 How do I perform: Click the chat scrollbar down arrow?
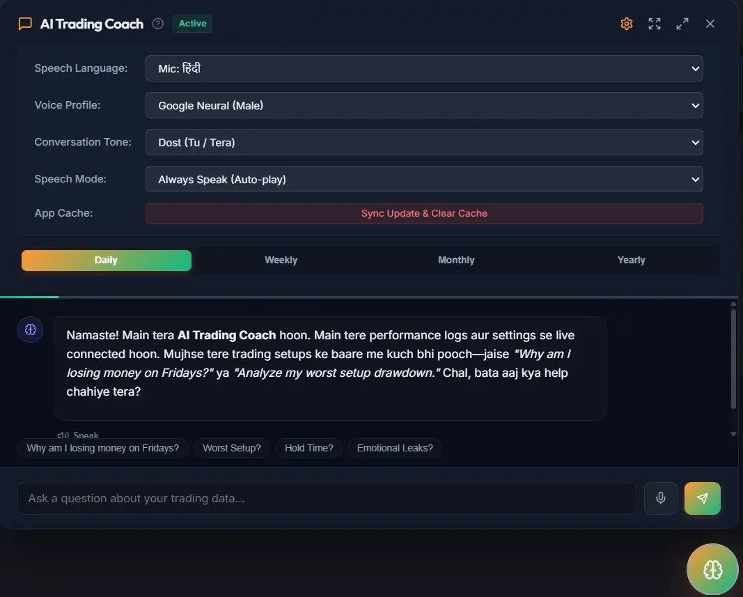733,435
